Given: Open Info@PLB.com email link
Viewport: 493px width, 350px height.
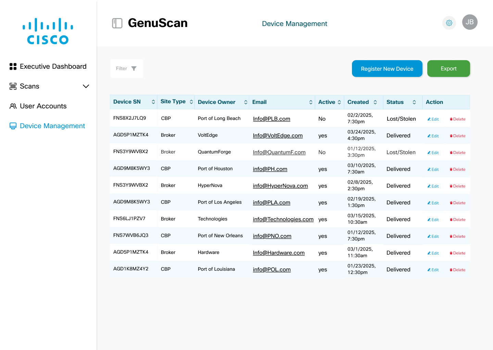Looking at the screenshot, I should pyautogui.click(x=271, y=119).
